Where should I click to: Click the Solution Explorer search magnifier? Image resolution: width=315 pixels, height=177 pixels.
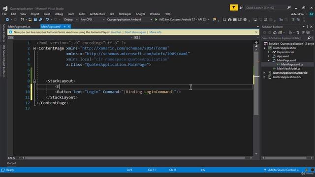point(309,38)
